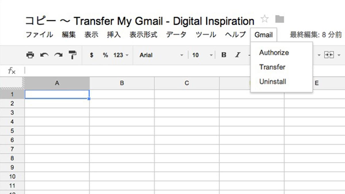Click the 最終編集 last edit link
The width and height of the screenshot is (345, 194).
315,35
